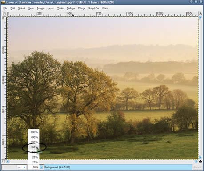
Task: Open the Filters menu
Action: [x=81, y=8]
